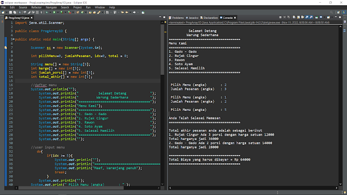This screenshot has height=195, width=347.
Task: Toggle show console on standard output change
Action: (x=307, y=17)
